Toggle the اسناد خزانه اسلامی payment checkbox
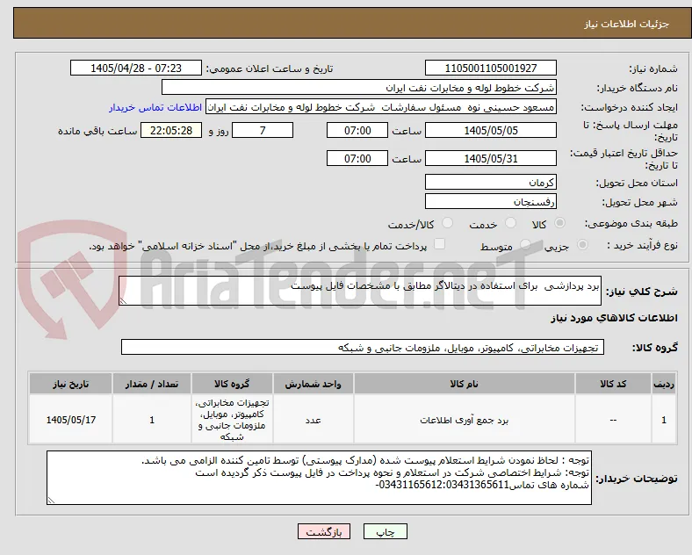This screenshot has width=692, height=555. [440, 244]
